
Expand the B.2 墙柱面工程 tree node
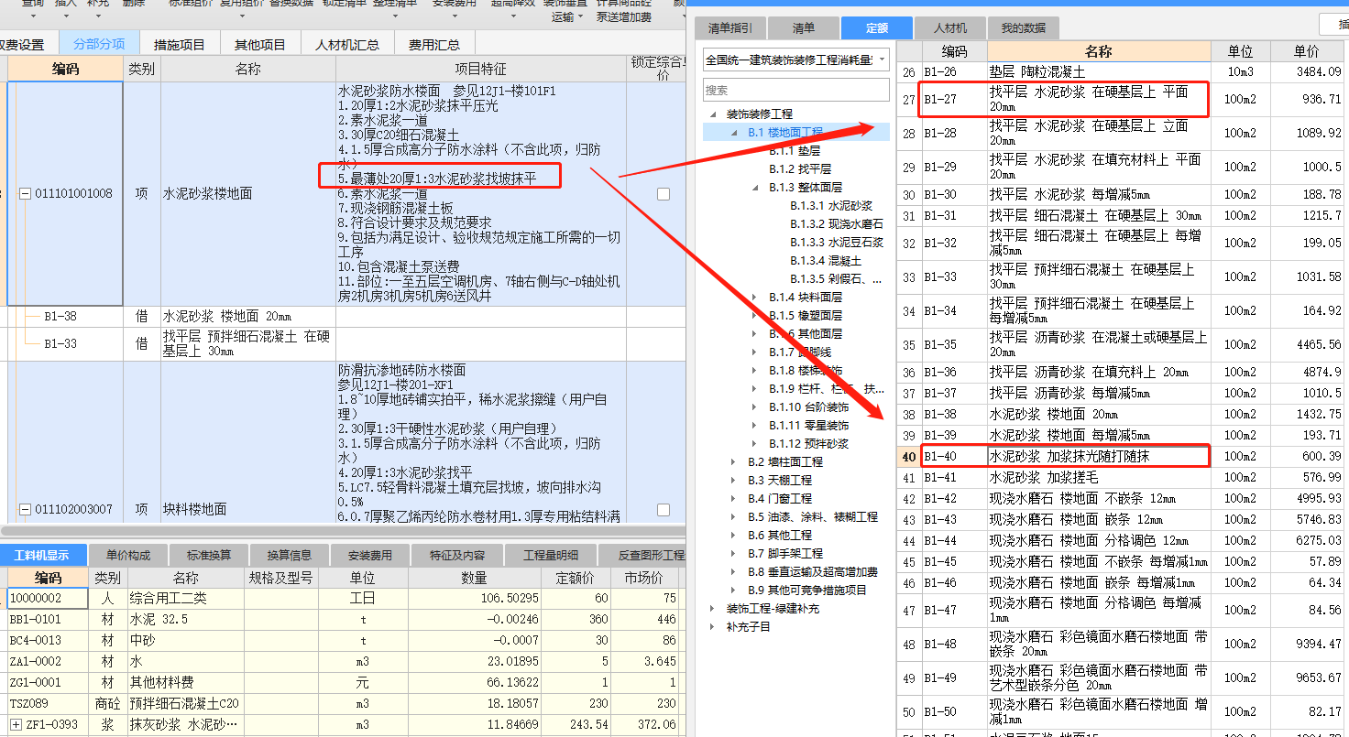click(x=734, y=462)
